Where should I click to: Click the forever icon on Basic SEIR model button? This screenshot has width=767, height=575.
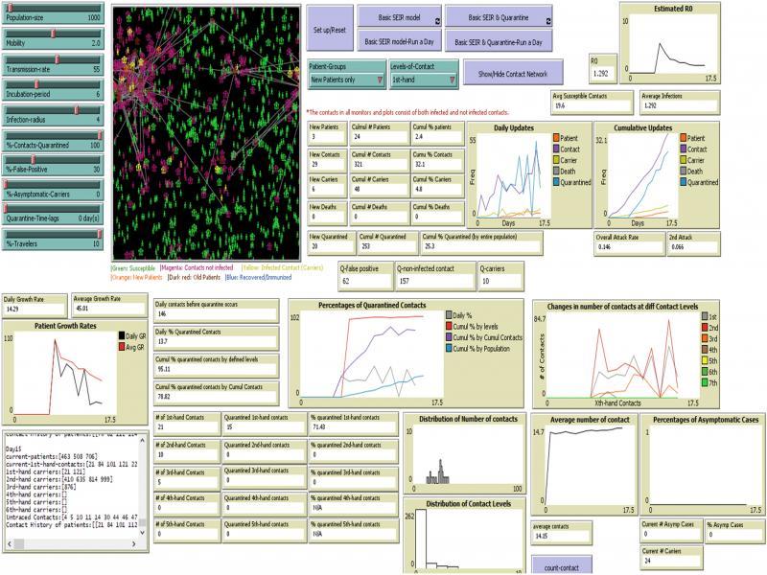(437, 20)
